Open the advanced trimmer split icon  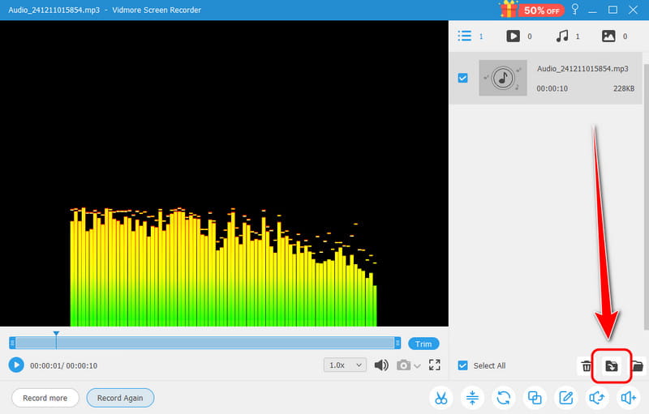[472, 398]
